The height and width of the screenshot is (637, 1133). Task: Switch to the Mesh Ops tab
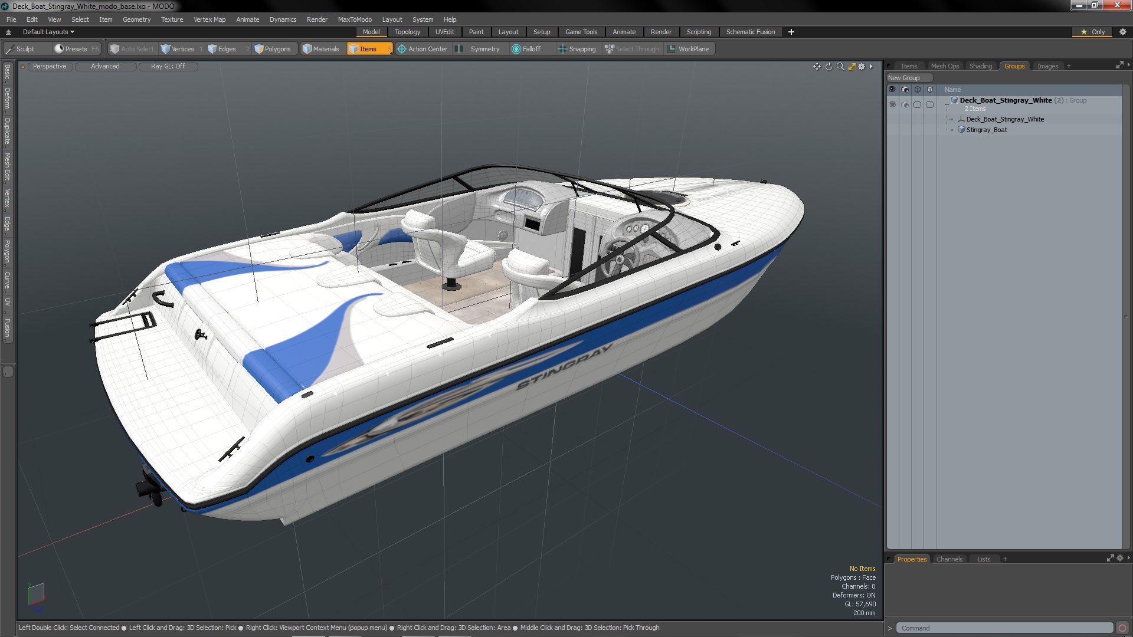tap(945, 66)
